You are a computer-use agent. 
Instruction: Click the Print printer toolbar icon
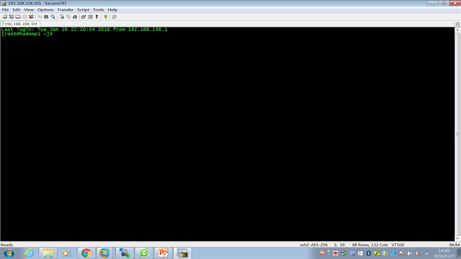tap(75, 17)
